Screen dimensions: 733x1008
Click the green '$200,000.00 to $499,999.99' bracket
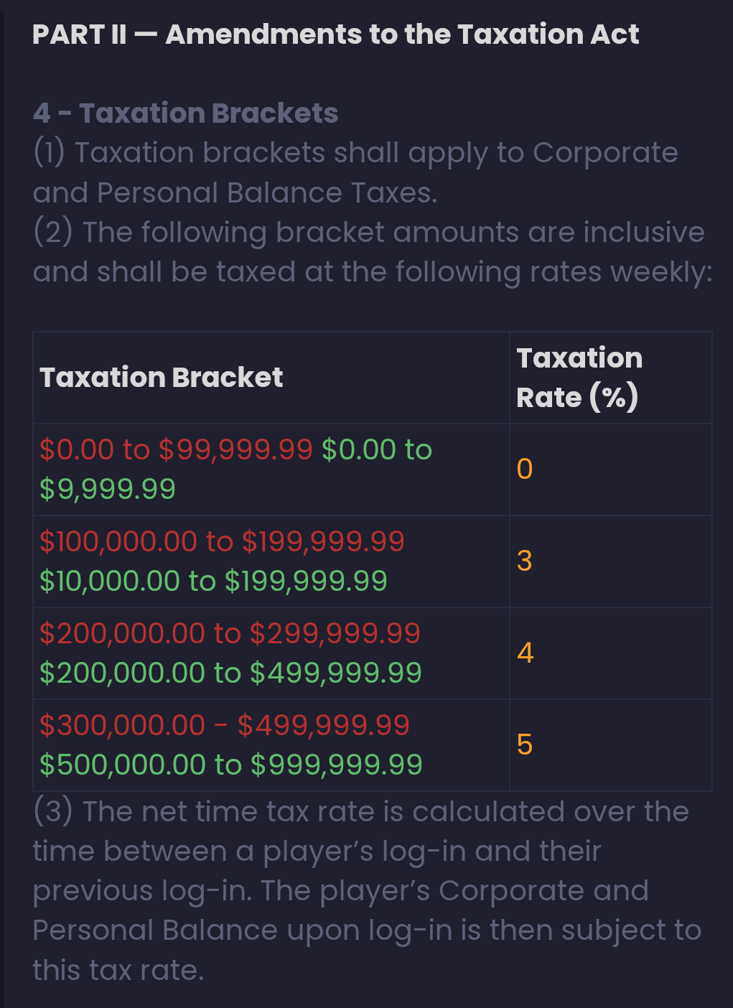tap(230, 673)
